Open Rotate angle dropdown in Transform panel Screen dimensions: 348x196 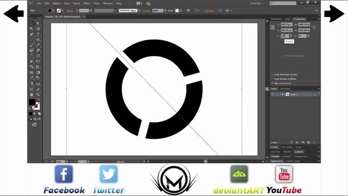(x=291, y=36)
